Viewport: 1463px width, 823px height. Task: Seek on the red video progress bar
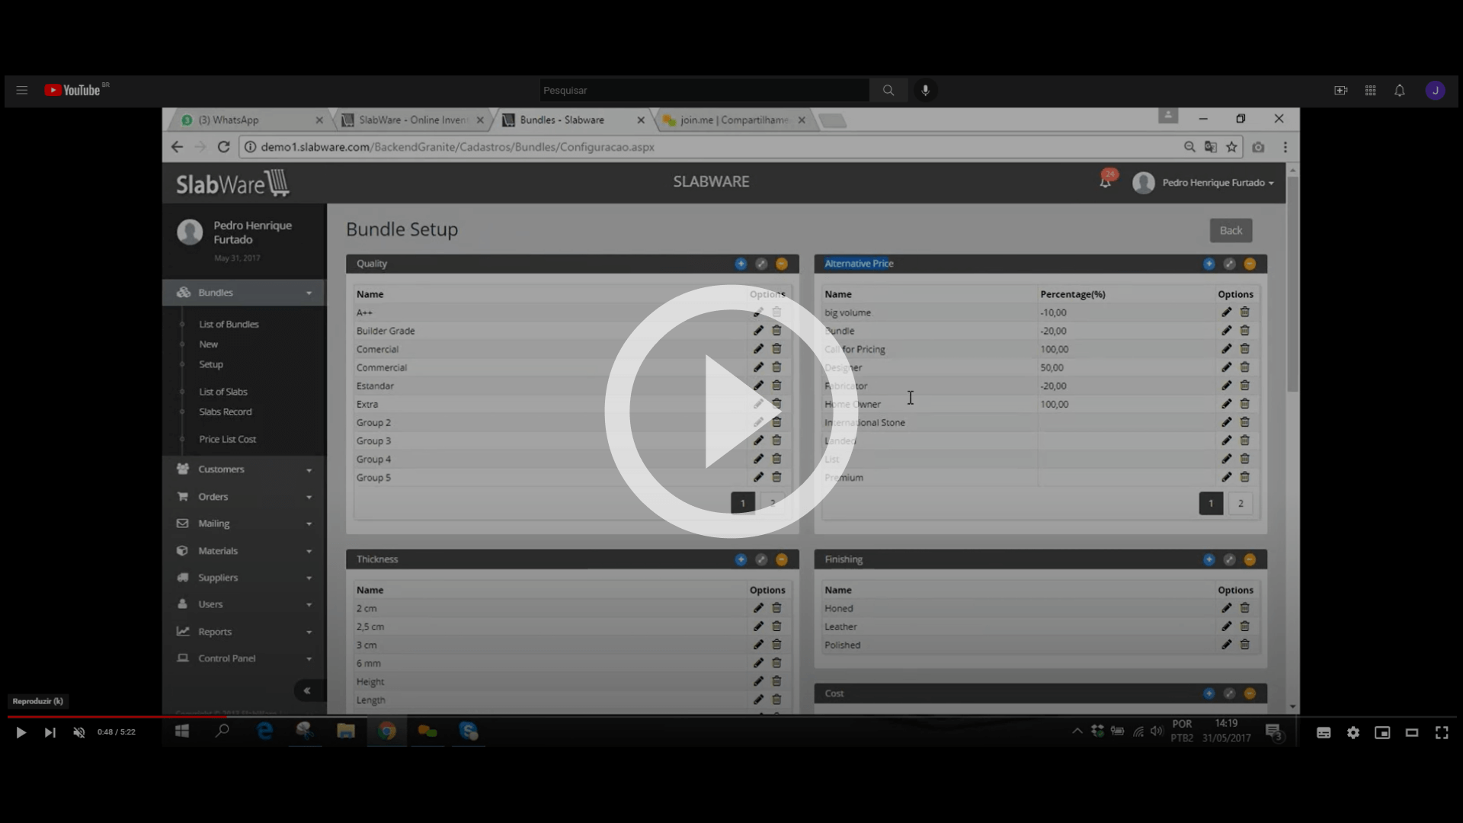pos(731,716)
